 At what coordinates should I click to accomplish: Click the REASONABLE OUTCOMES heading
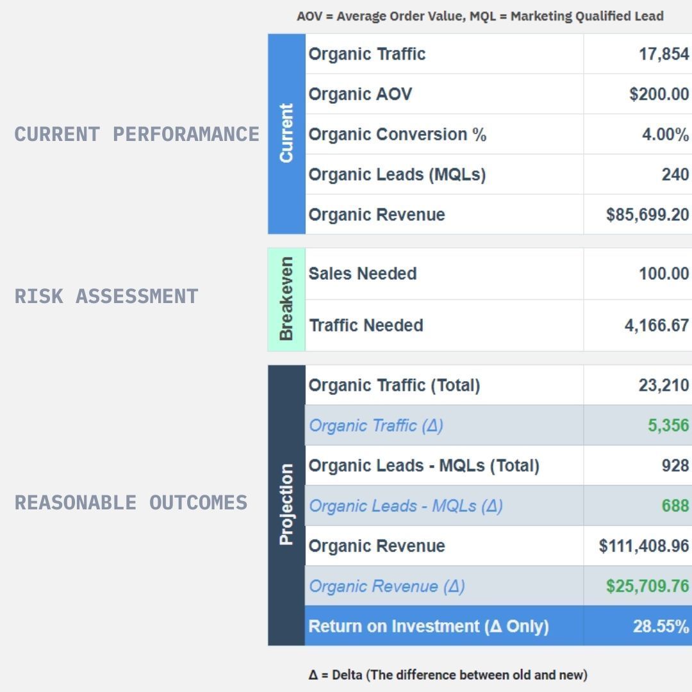click(131, 503)
